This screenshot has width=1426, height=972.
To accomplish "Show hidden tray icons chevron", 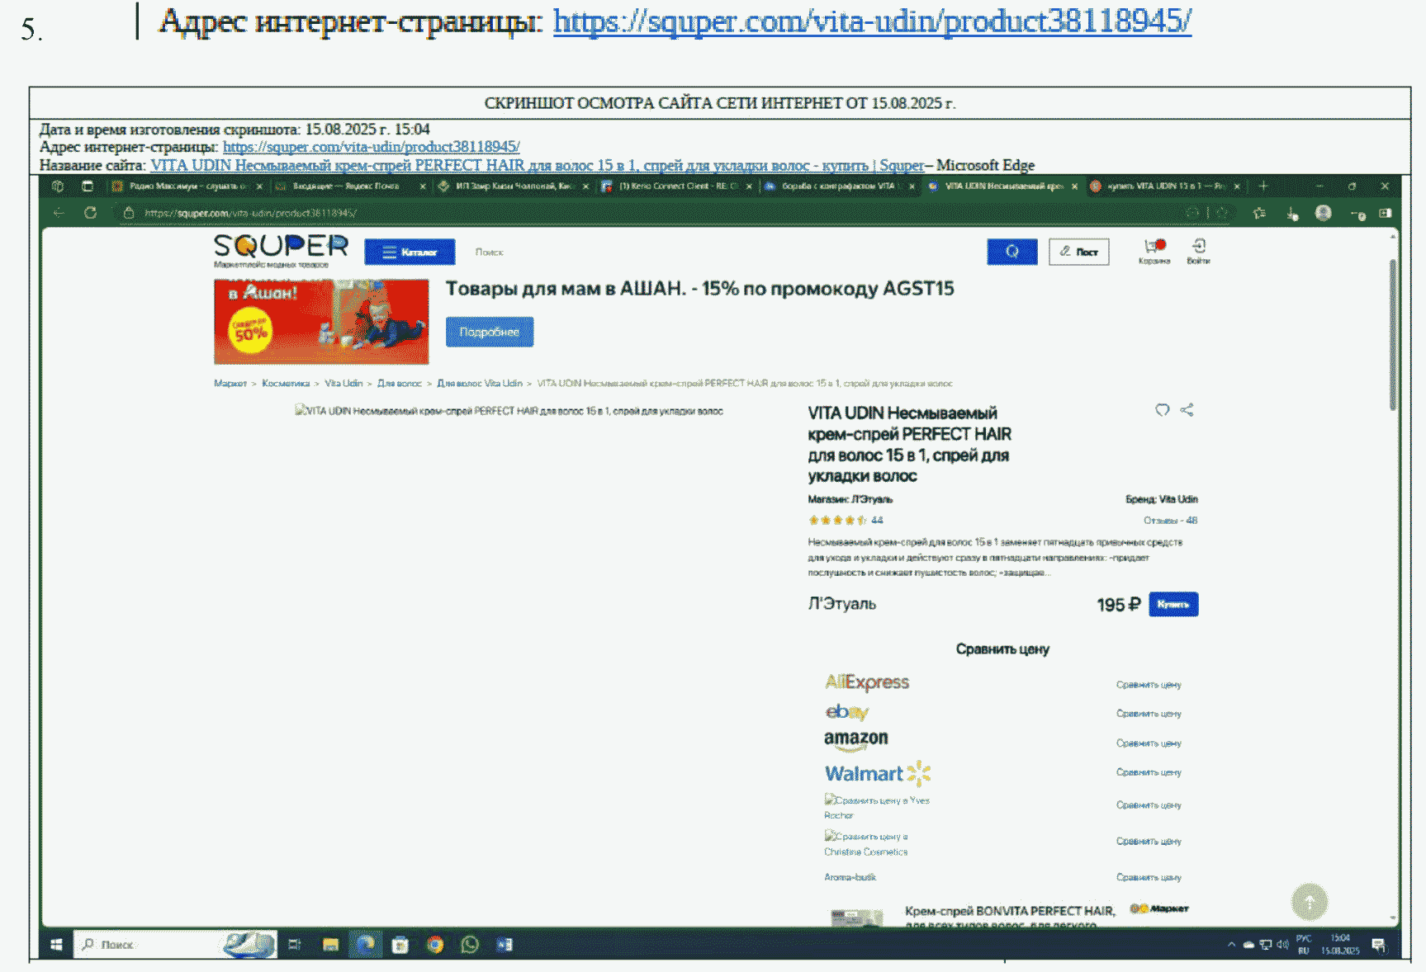I will (x=1232, y=945).
